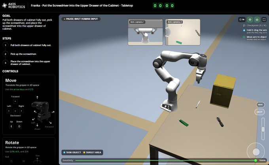This screenshot has height=165, width=269.
Task: Click the blue Hold & drag indicator
Action: coord(244,30)
